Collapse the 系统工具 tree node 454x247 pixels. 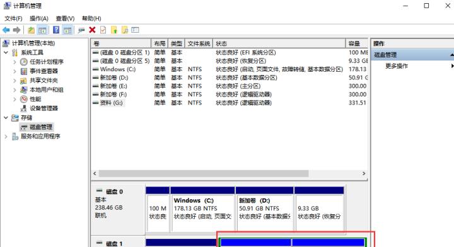coord(6,53)
